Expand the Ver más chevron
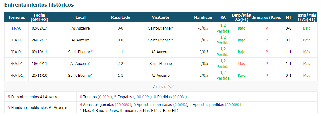Viewport: 321px width, 116px height. 171,87
